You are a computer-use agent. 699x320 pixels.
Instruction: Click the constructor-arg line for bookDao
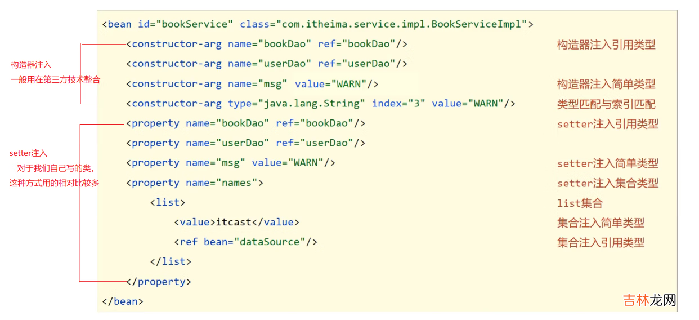tap(267, 44)
